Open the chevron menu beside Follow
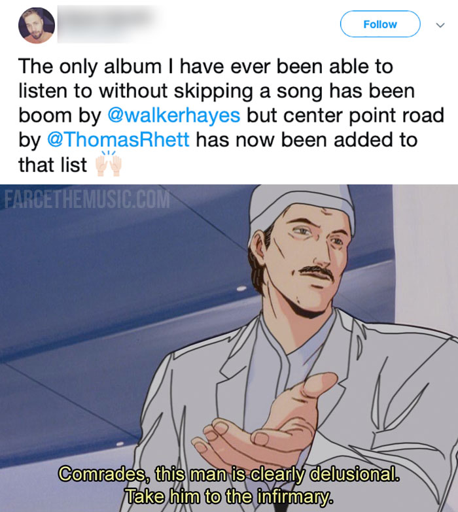458x512 pixels. [440, 25]
